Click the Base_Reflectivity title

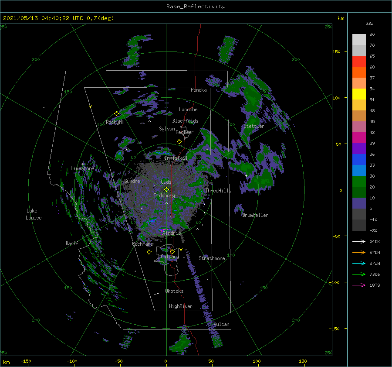[x=196, y=7]
